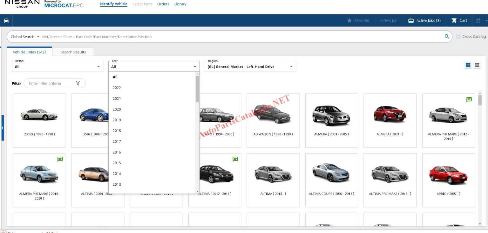This screenshot has width=488, height=233.
Task: Go to the Select Parts menu
Action: [x=142, y=4]
